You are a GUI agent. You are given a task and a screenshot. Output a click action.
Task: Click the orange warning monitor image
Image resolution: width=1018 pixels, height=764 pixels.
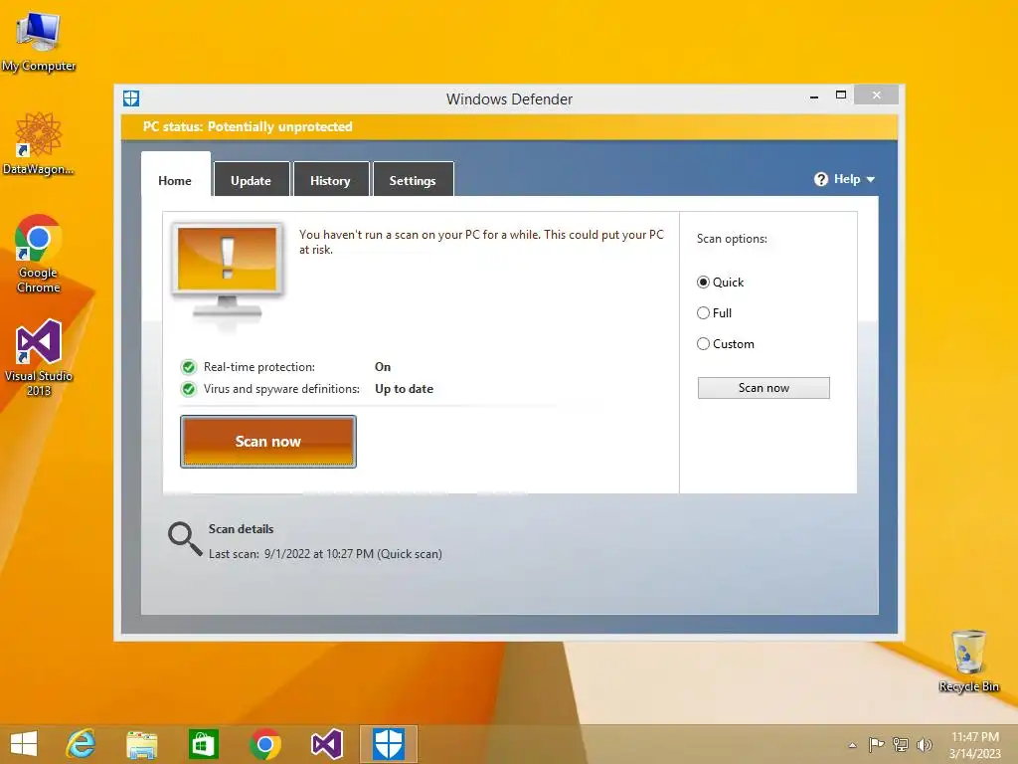228,272
